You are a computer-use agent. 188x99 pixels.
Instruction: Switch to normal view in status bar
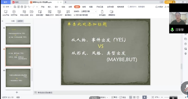[131, 97]
